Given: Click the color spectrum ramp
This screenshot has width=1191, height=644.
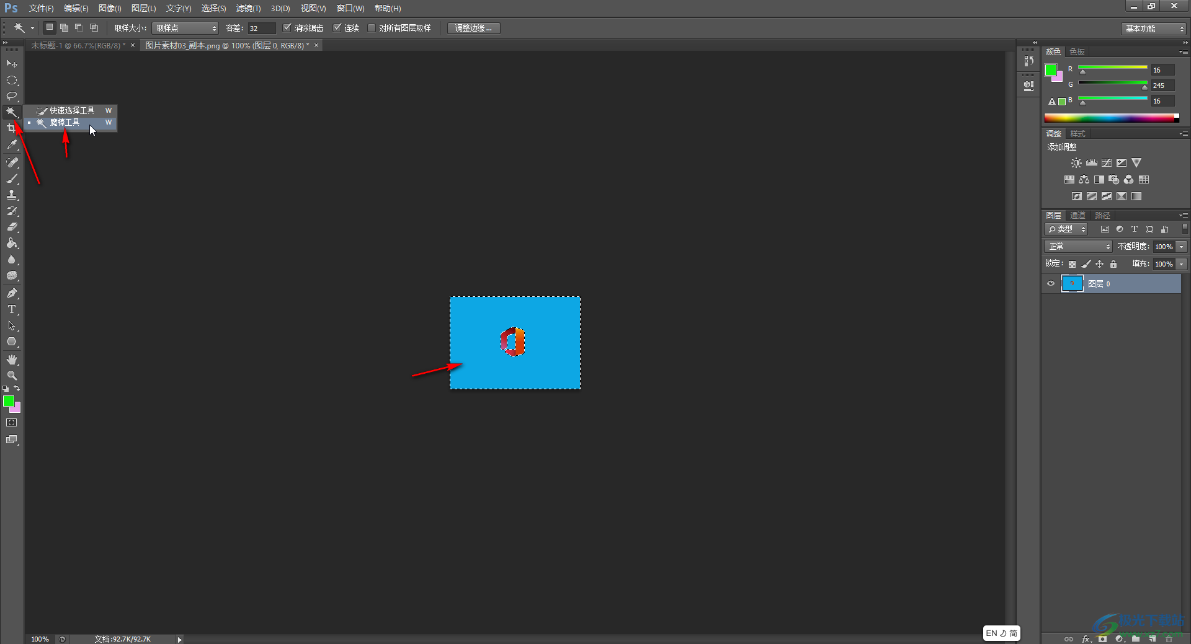Looking at the screenshot, I should tap(1112, 118).
